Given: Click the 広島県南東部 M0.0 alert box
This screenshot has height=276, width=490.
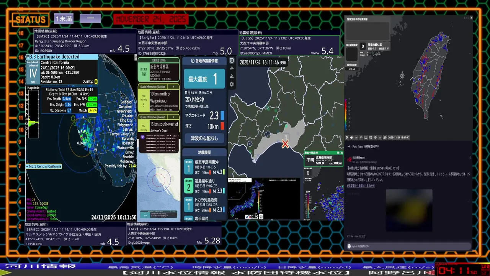Looking at the screenshot, I should pyautogui.click(x=324, y=159).
